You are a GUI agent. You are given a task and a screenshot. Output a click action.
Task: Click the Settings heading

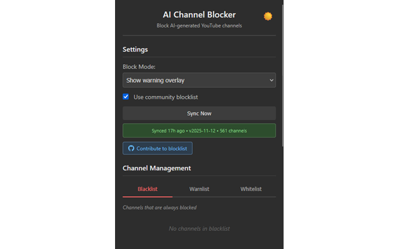(x=135, y=50)
